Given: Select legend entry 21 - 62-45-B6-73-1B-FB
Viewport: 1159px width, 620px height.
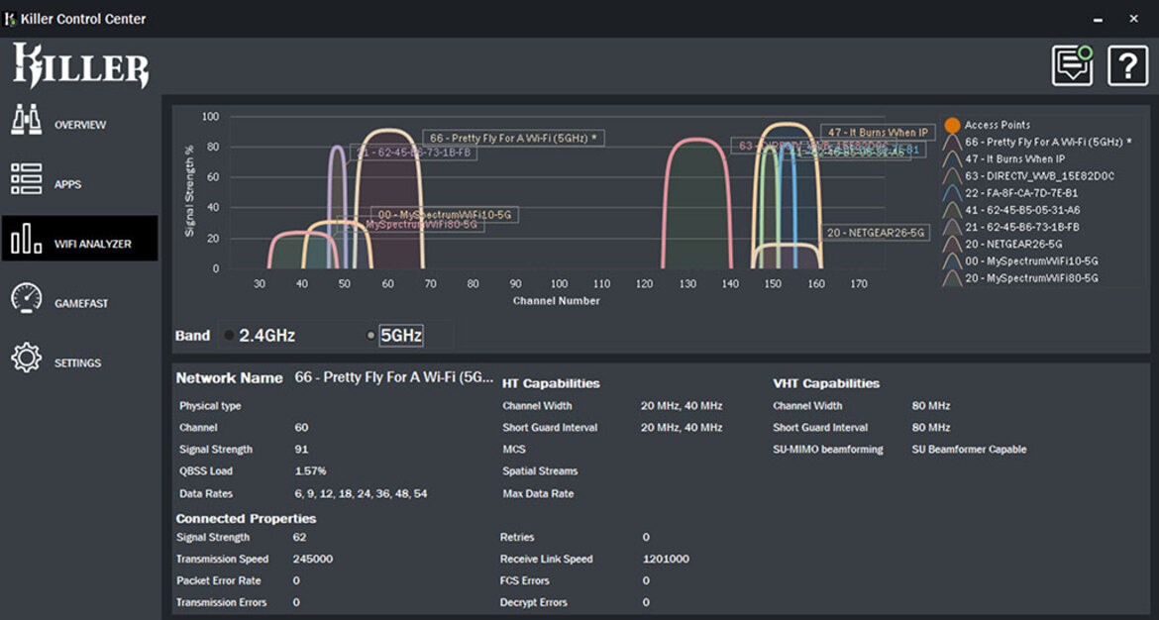Looking at the screenshot, I should (1021, 227).
